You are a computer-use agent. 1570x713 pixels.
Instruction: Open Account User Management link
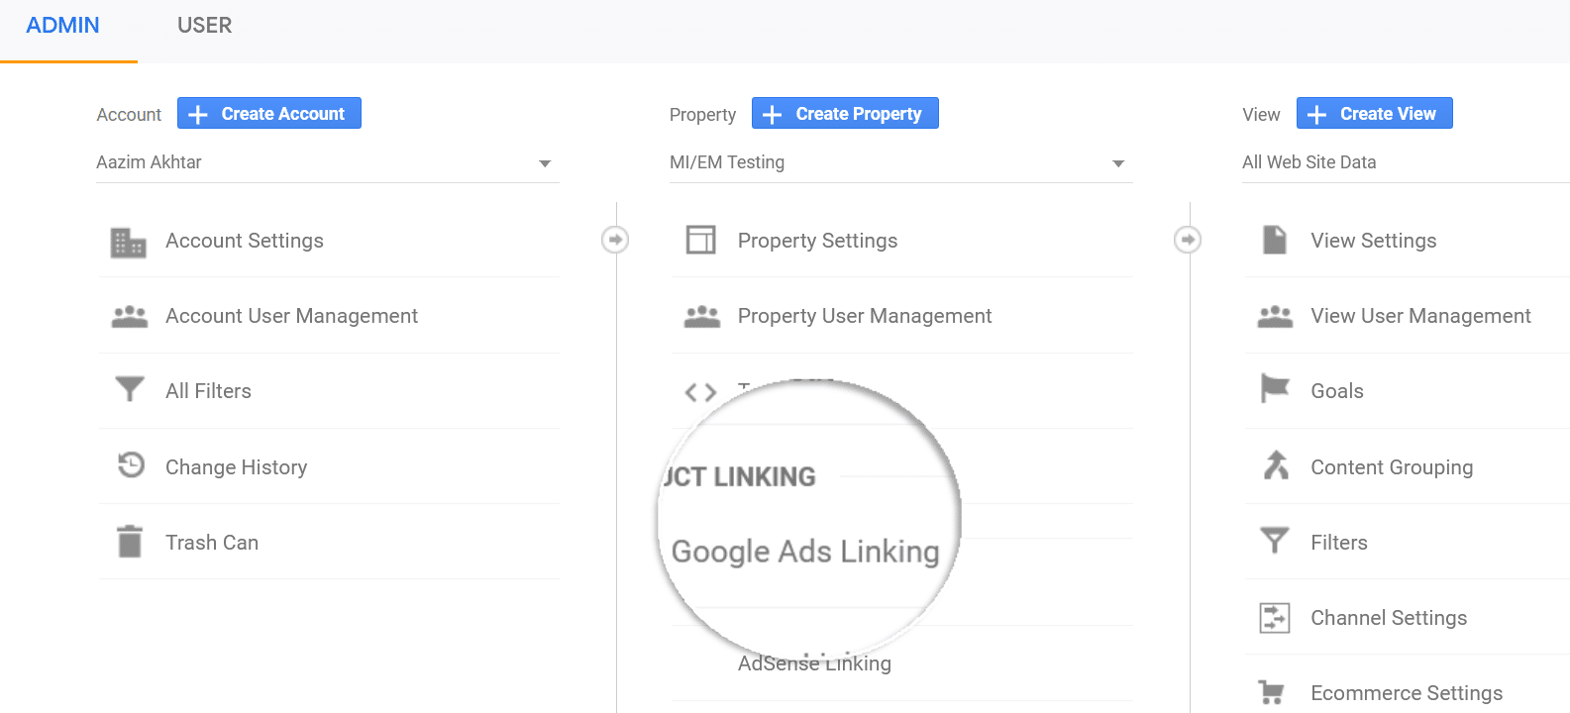click(x=291, y=316)
